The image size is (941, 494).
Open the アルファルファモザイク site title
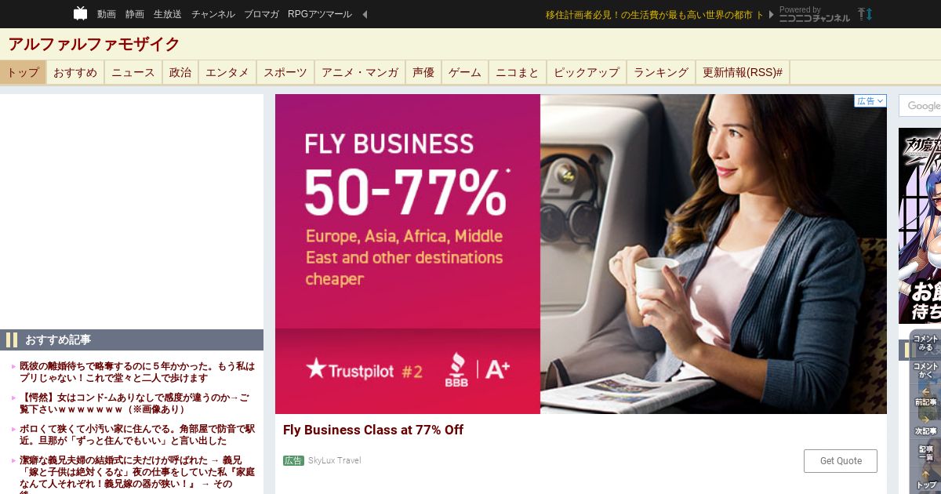[94, 44]
